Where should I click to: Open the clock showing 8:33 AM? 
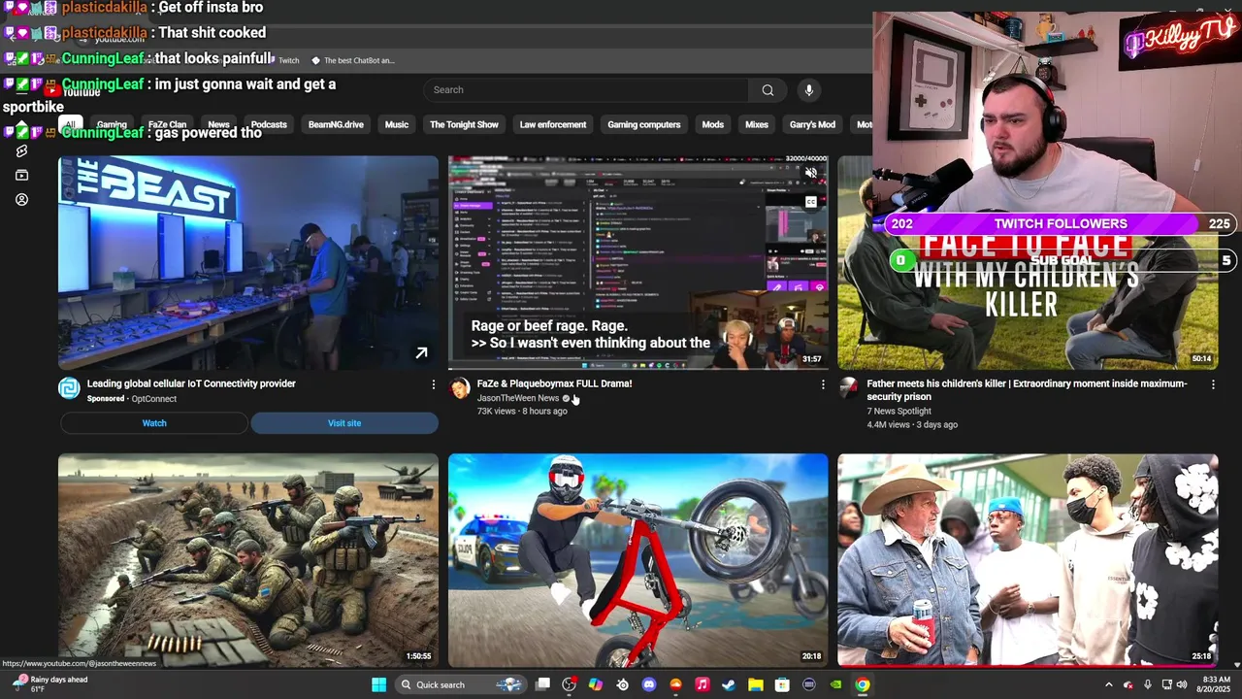[1216, 684]
